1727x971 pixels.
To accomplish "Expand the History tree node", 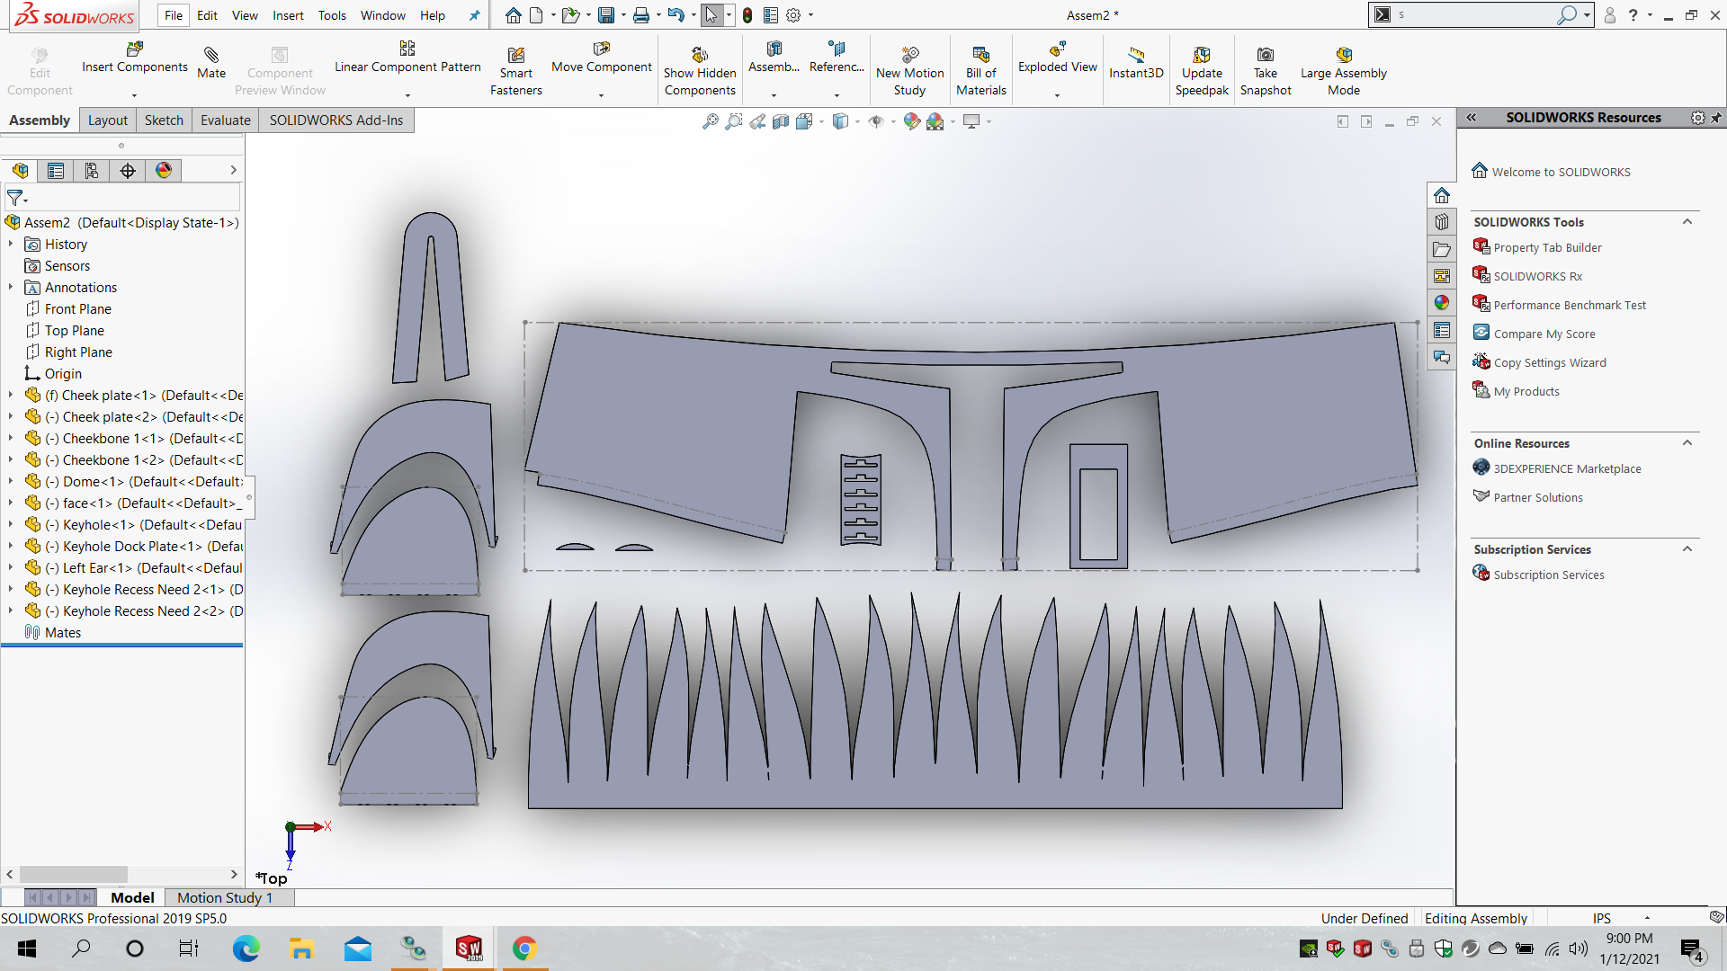I will click(11, 245).
